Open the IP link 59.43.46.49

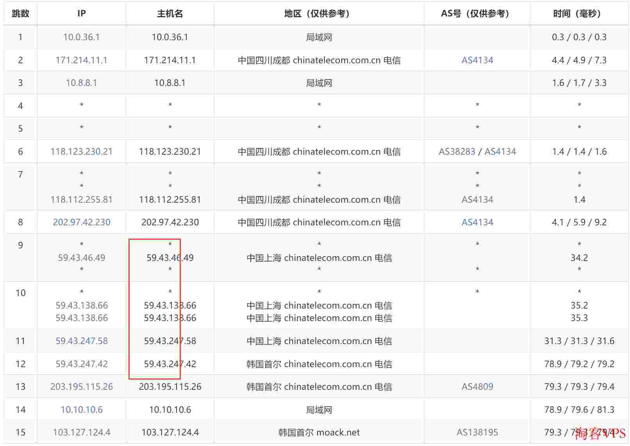tap(81, 258)
